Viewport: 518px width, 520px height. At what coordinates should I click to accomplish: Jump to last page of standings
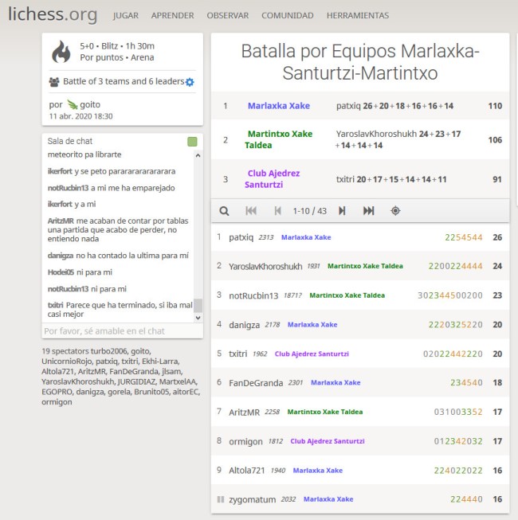368,211
